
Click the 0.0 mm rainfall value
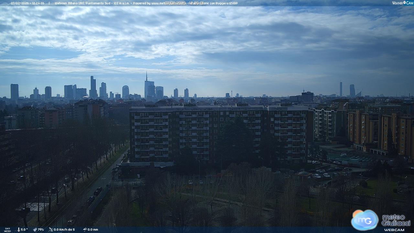click(x=93, y=229)
